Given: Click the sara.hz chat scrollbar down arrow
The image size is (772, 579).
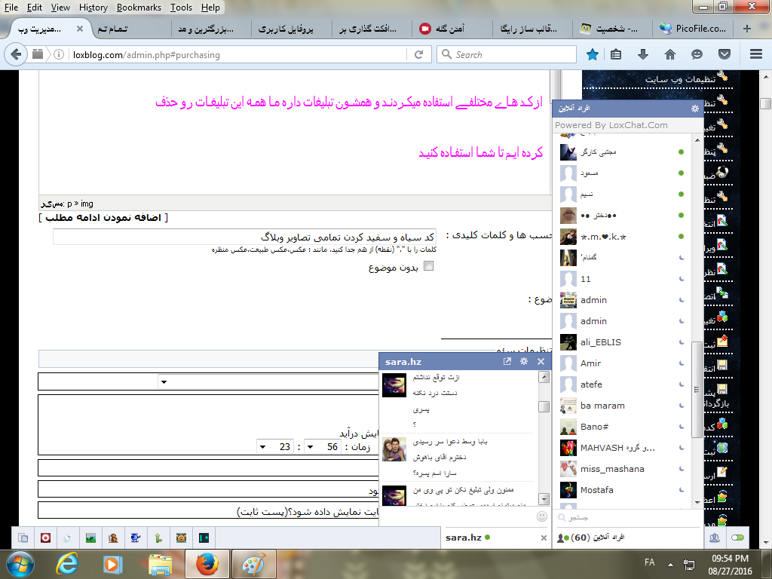Looking at the screenshot, I should [x=544, y=499].
